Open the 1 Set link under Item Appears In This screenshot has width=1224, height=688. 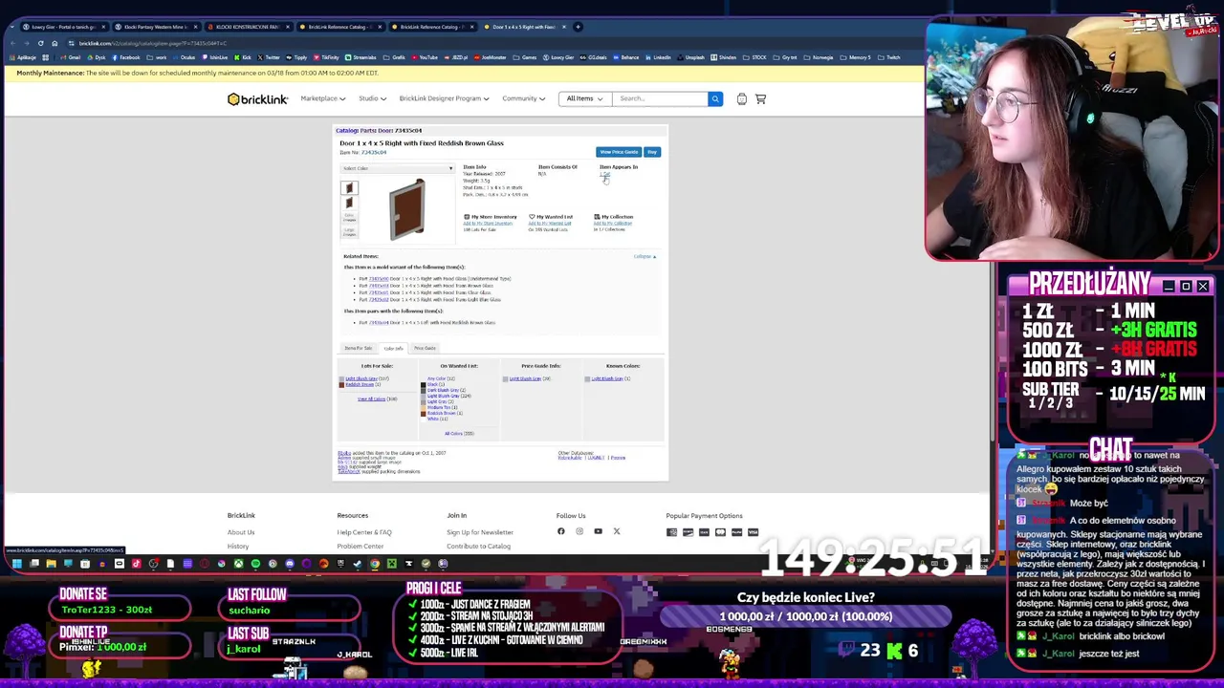pyautogui.click(x=604, y=174)
